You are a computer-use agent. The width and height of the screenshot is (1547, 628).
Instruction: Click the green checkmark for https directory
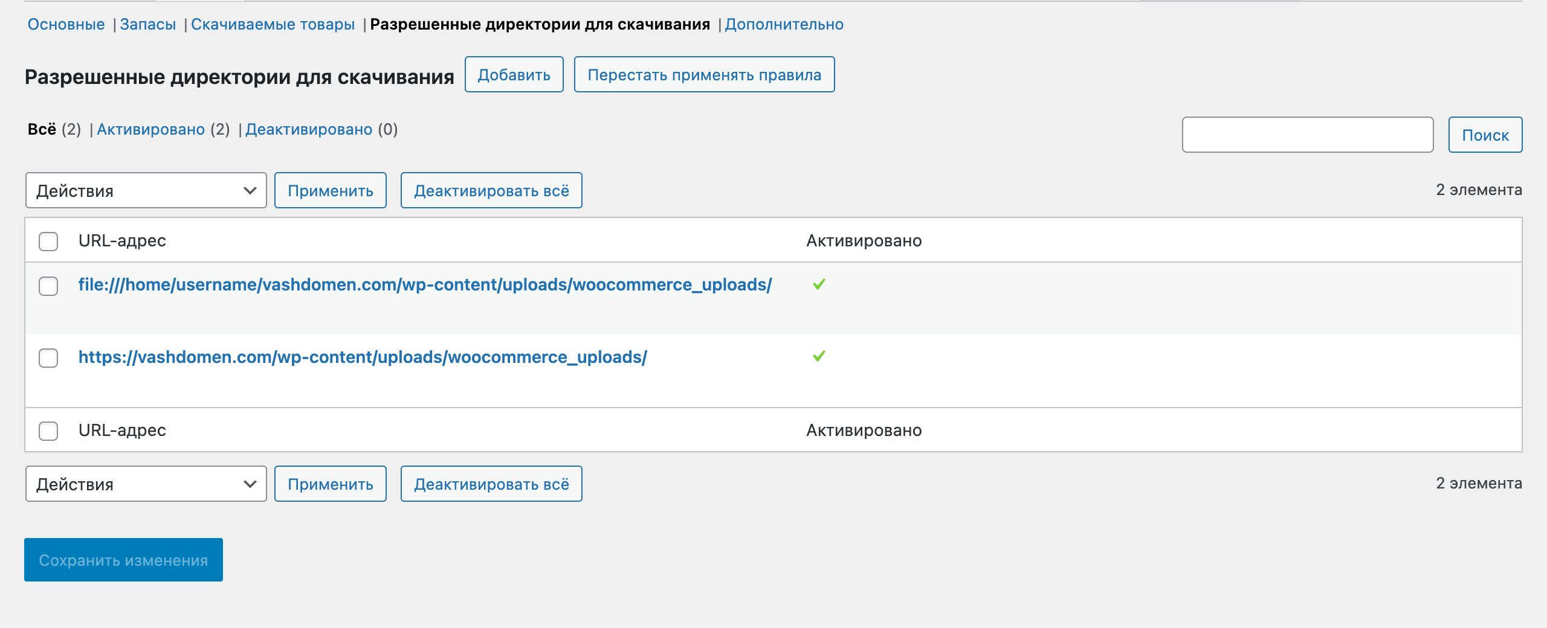pyautogui.click(x=819, y=356)
